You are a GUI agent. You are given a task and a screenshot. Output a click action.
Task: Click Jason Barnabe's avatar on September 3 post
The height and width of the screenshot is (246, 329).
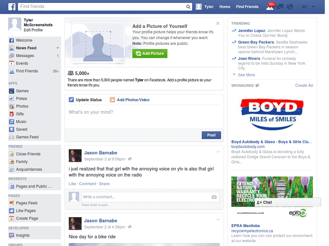click(75, 156)
